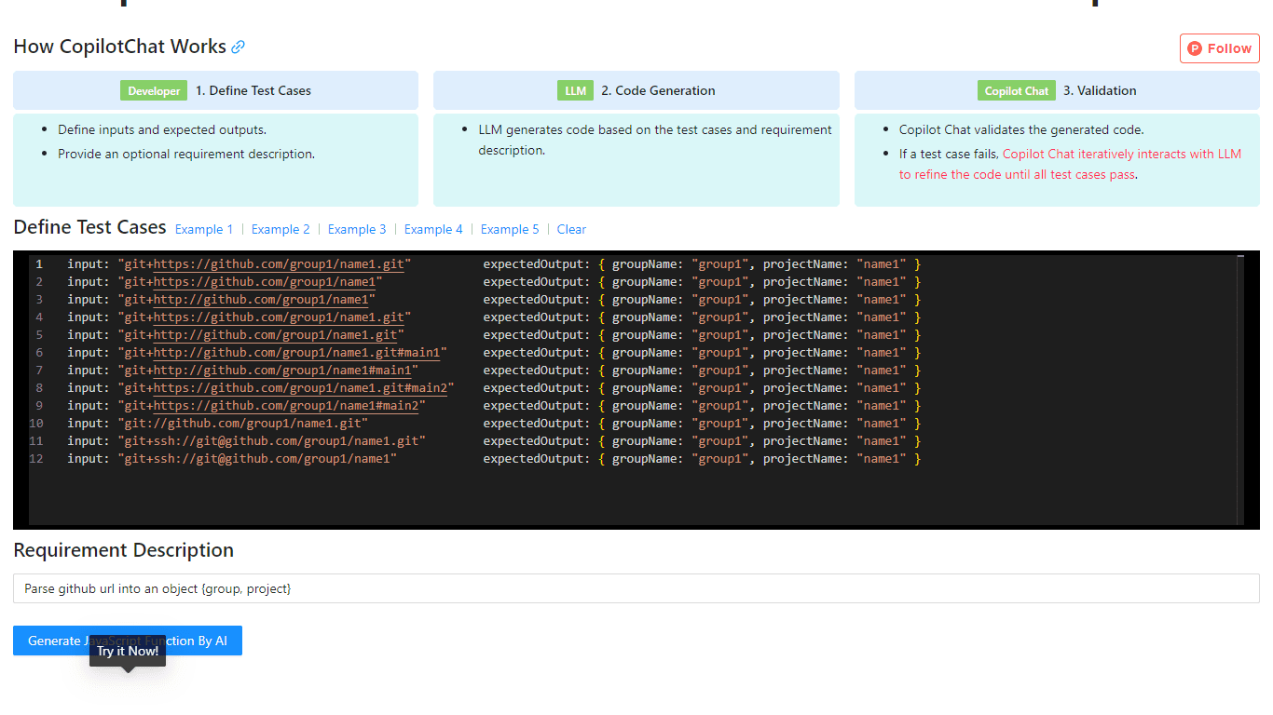This screenshot has width=1273, height=715.
Task: Click the 'Copilot Chat validates the generated code' bullet
Action: coord(1021,130)
